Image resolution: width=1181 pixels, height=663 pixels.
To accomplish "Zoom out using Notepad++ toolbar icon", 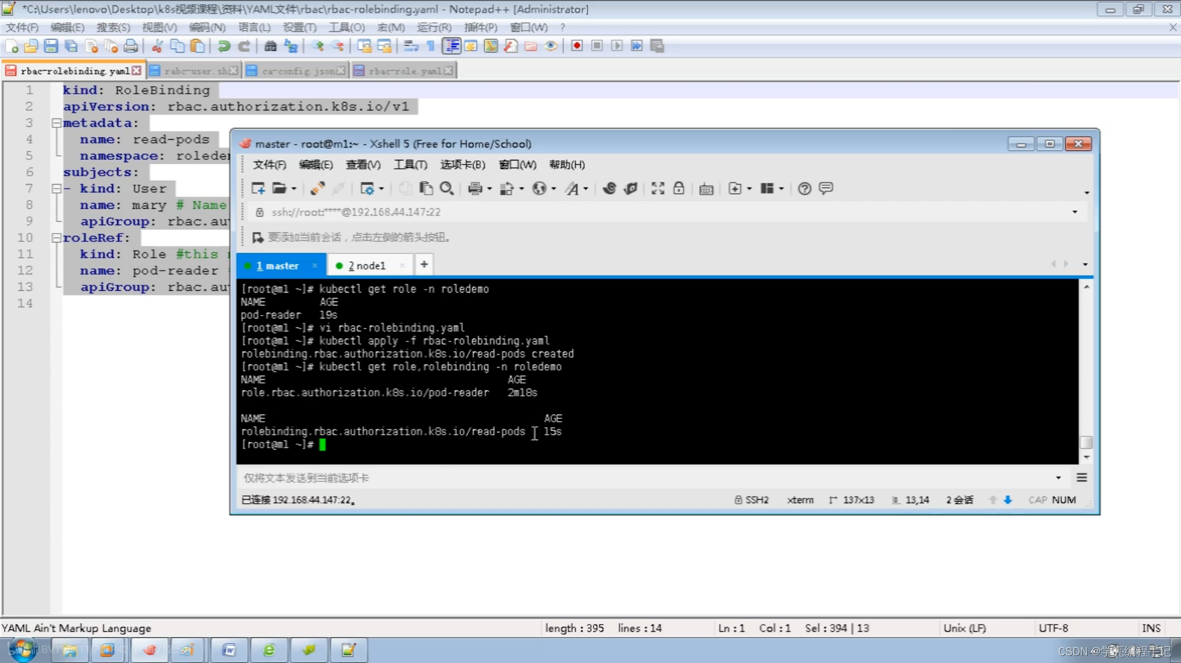I will [x=338, y=46].
